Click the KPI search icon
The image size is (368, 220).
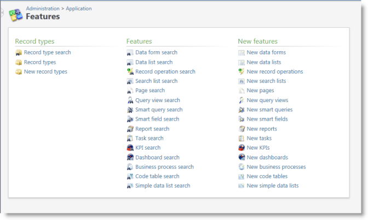tap(130, 148)
